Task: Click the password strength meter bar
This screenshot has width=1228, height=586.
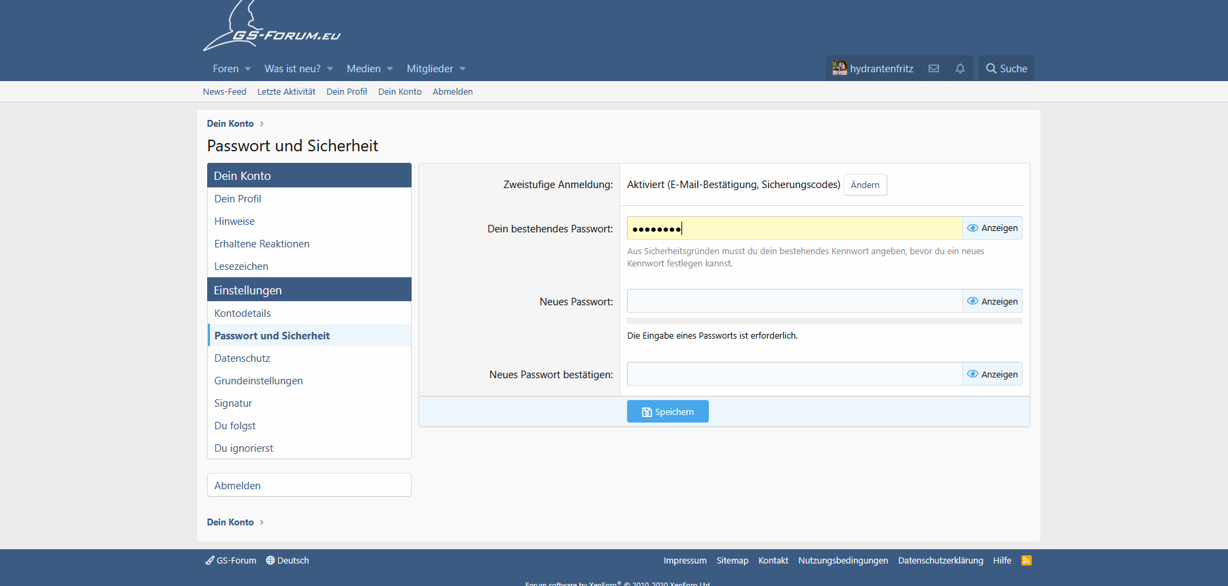Action: point(824,321)
